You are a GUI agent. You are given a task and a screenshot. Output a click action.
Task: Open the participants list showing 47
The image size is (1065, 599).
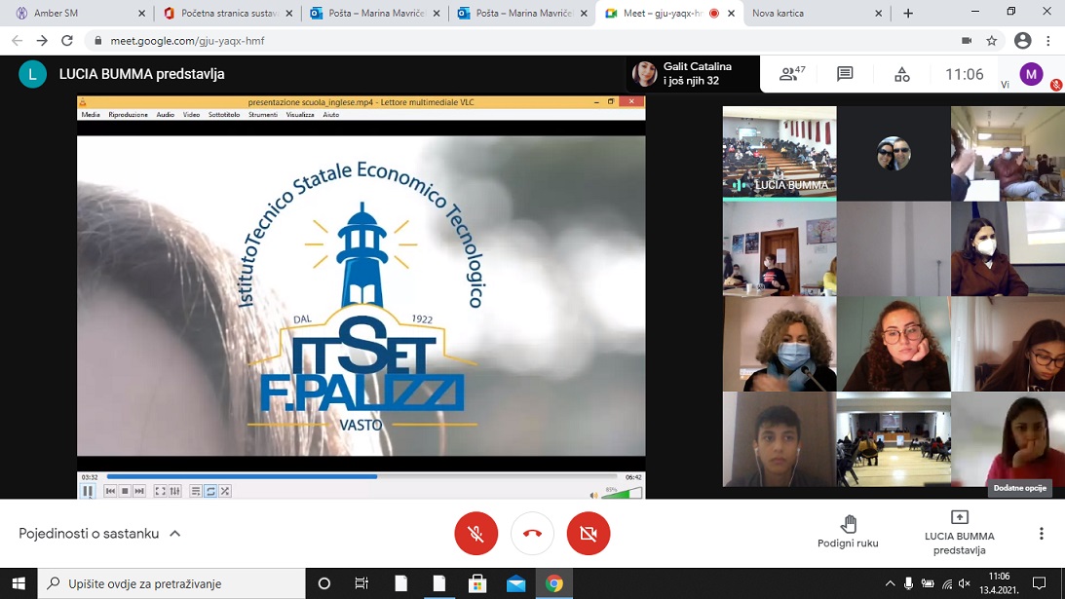pyautogui.click(x=792, y=73)
